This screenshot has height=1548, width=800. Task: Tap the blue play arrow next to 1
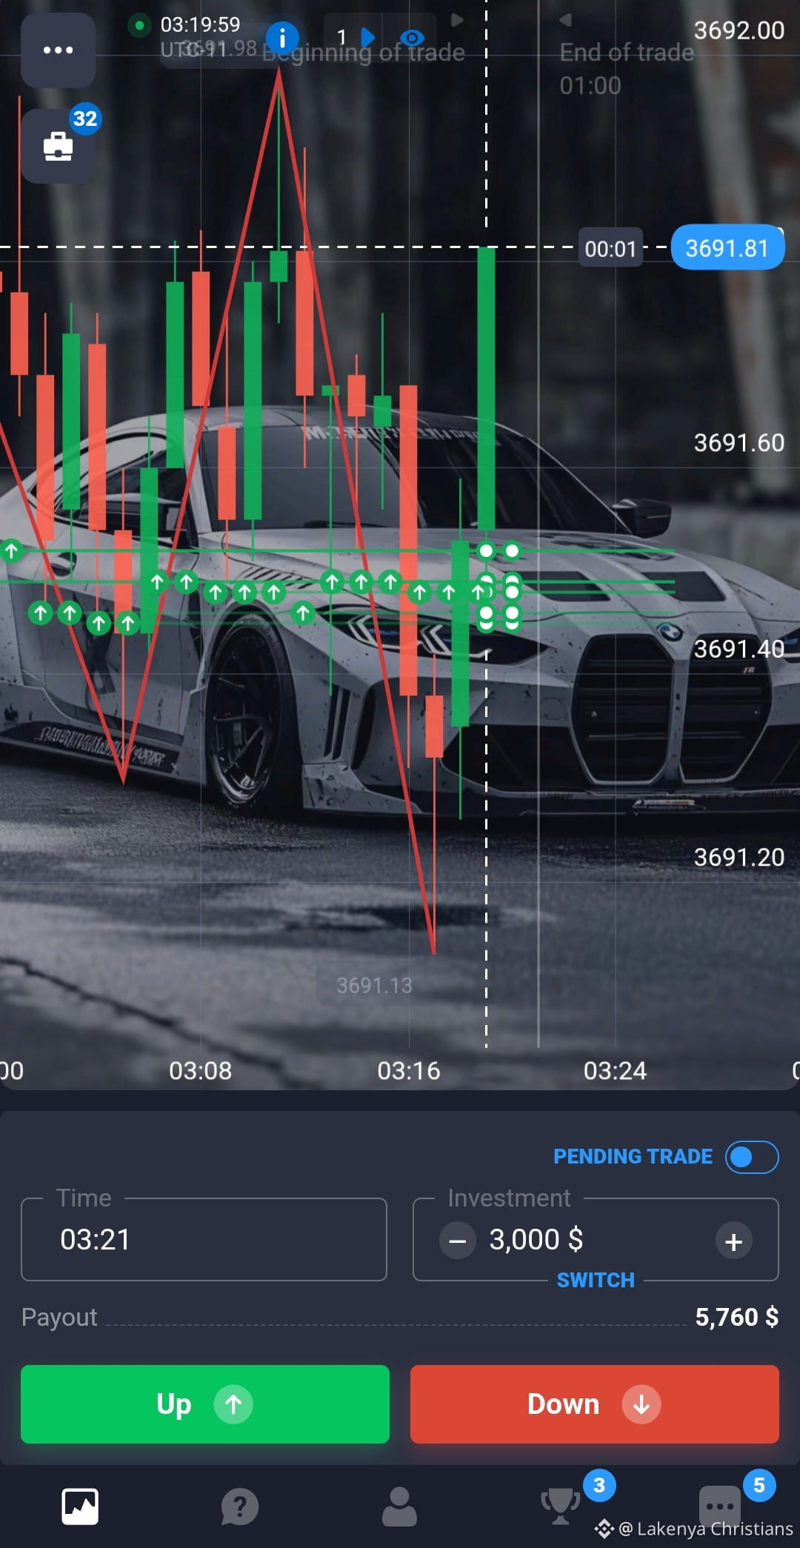pyautogui.click(x=367, y=37)
